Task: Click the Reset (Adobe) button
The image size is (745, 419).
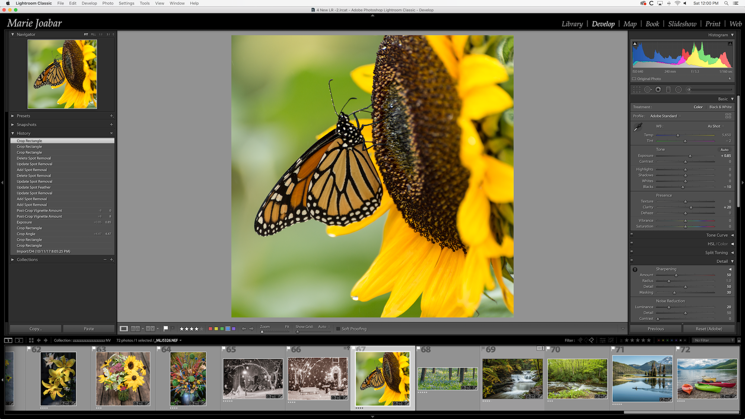Action: tap(708, 329)
